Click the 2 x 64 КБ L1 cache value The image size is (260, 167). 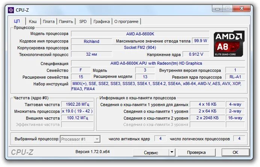point(207,111)
